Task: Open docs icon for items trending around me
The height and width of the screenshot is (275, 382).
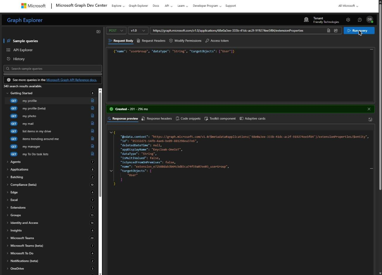Action: point(92,138)
